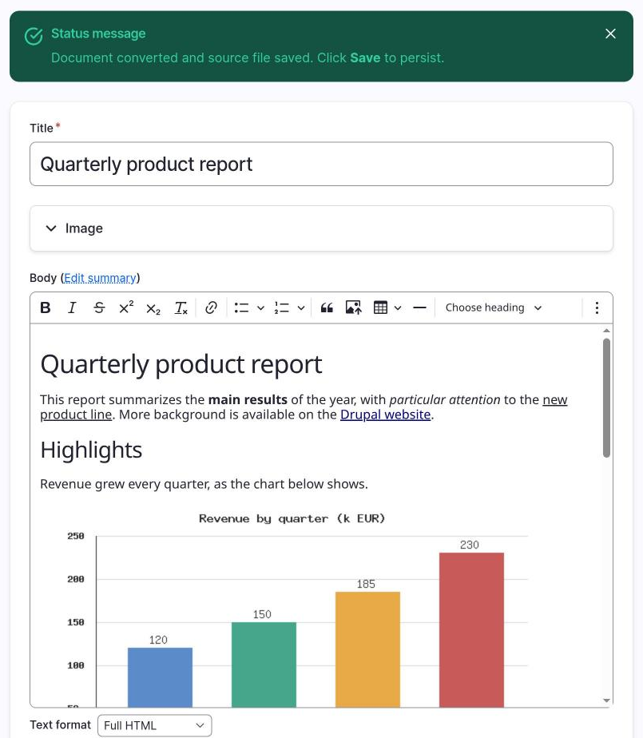Insert a block quote
Image resolution: width=643 pixels, height=738 pixels.
327,307
